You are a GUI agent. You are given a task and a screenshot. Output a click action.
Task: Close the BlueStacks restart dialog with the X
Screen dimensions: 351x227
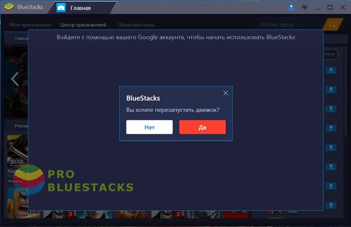coord(226,93)
